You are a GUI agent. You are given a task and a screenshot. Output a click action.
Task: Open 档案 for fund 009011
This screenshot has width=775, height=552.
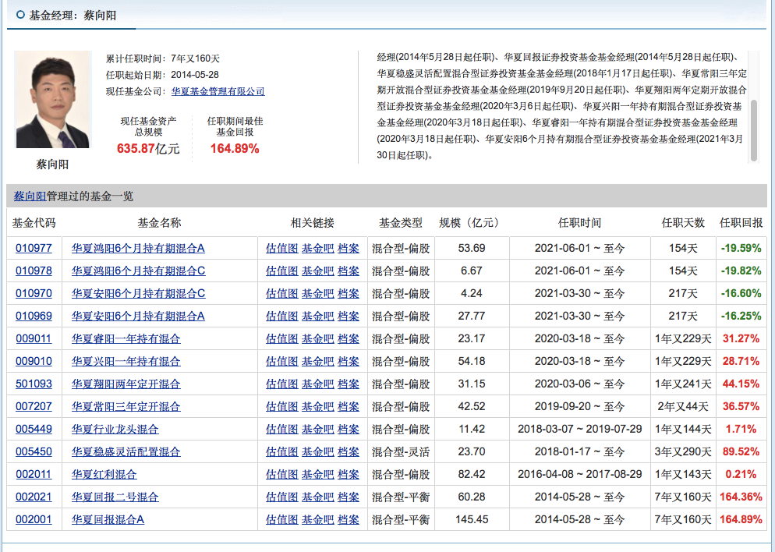[349, 339]
